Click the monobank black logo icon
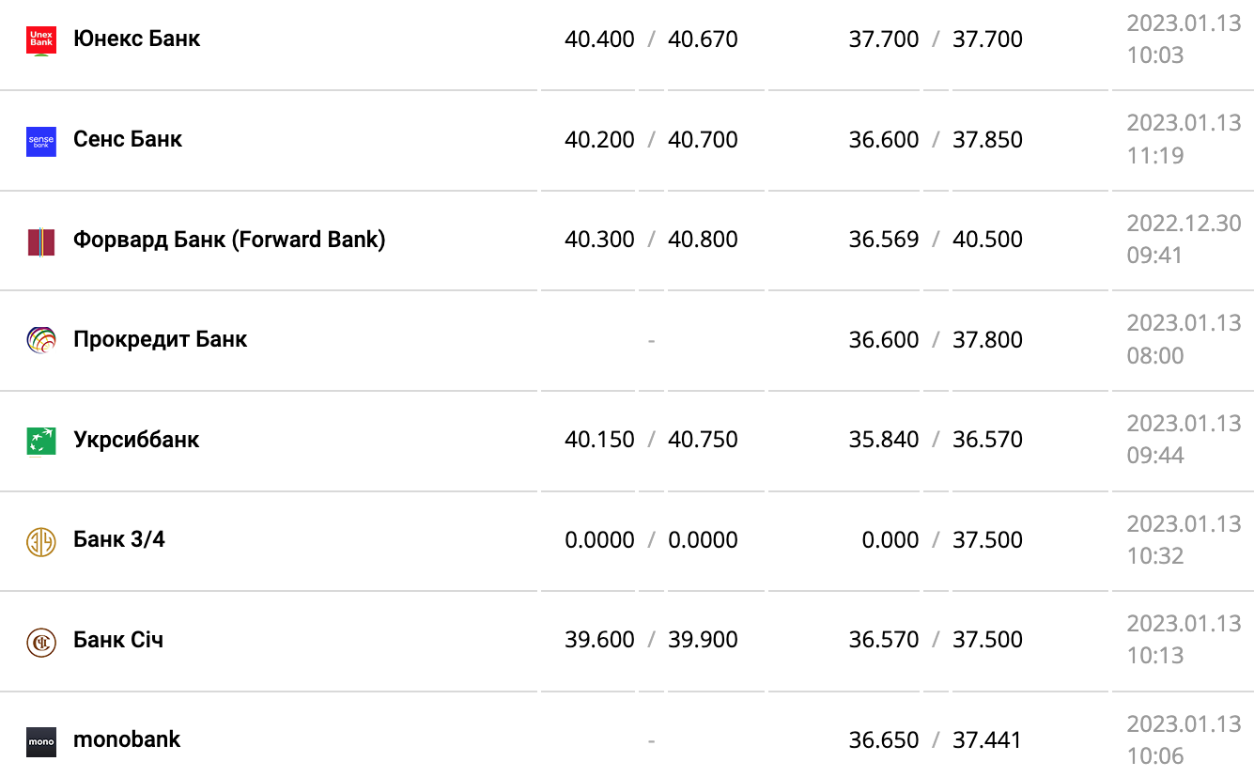Viewport: 1254px width, 777px height. click(41, 741)
